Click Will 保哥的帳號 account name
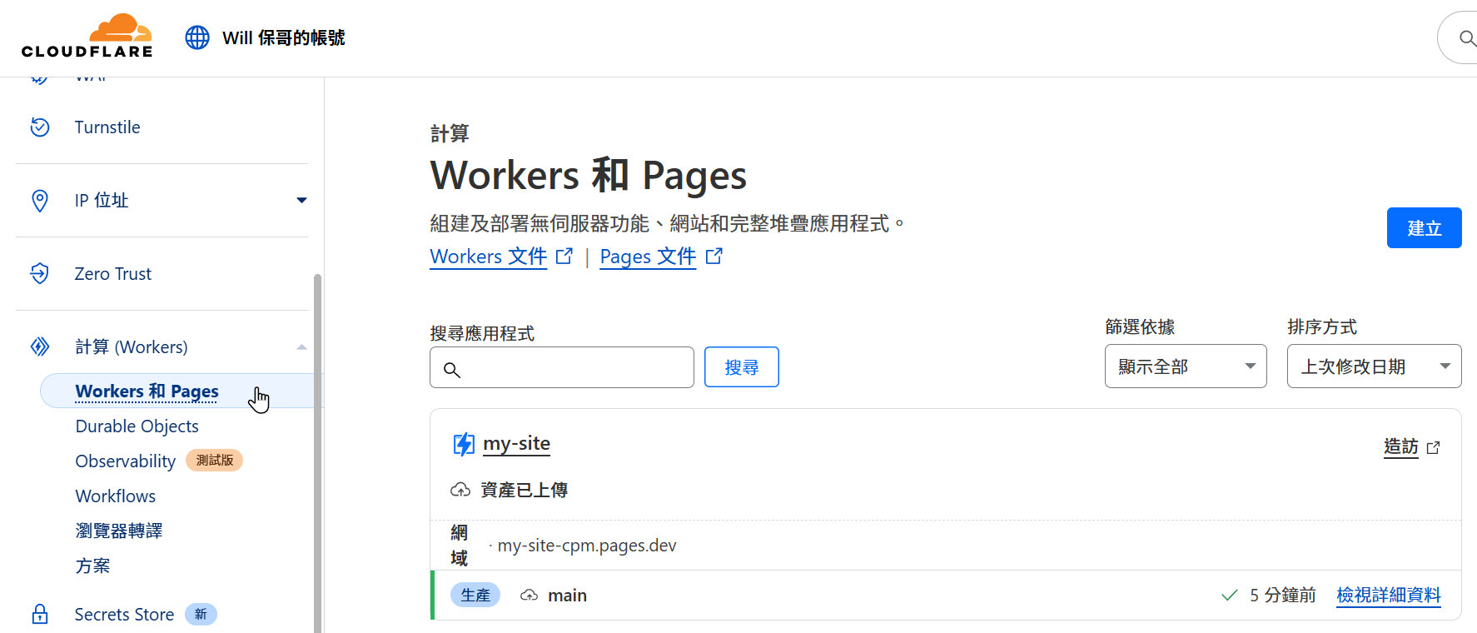 [x=283, y=37]
